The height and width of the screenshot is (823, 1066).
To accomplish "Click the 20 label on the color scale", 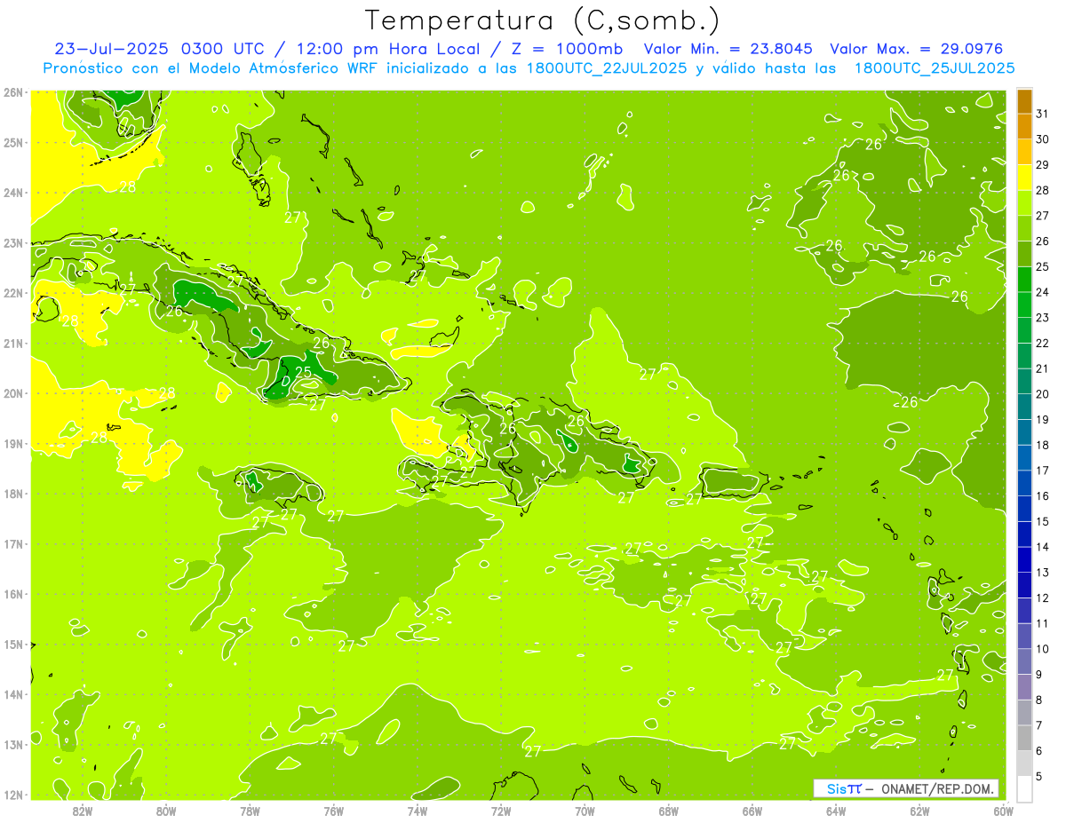I will pos(1043,394).
